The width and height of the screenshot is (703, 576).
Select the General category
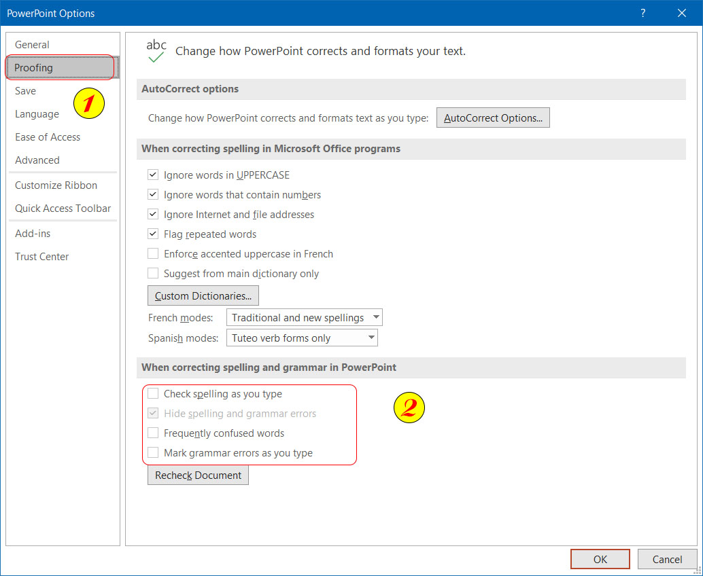(32, 45)
